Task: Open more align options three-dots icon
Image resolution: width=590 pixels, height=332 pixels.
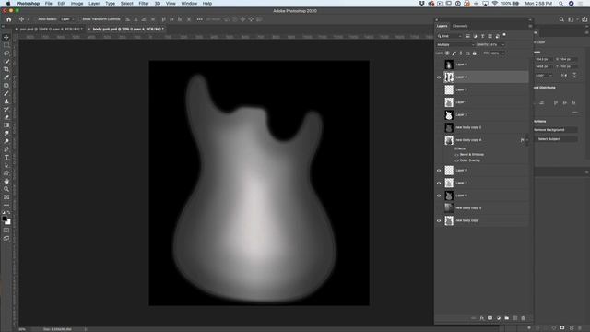Action: click(x=199, y=19)
